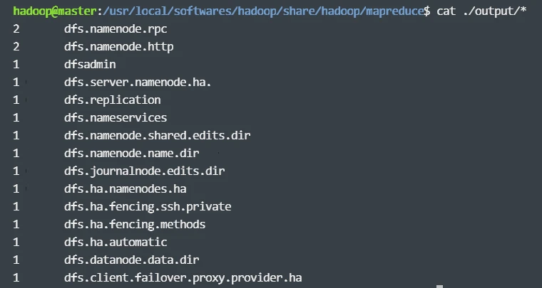Click the cat ./output/* command text
The height and width of the screenshot is (288, 542).
pyautogui.click(x=481, y=11)
